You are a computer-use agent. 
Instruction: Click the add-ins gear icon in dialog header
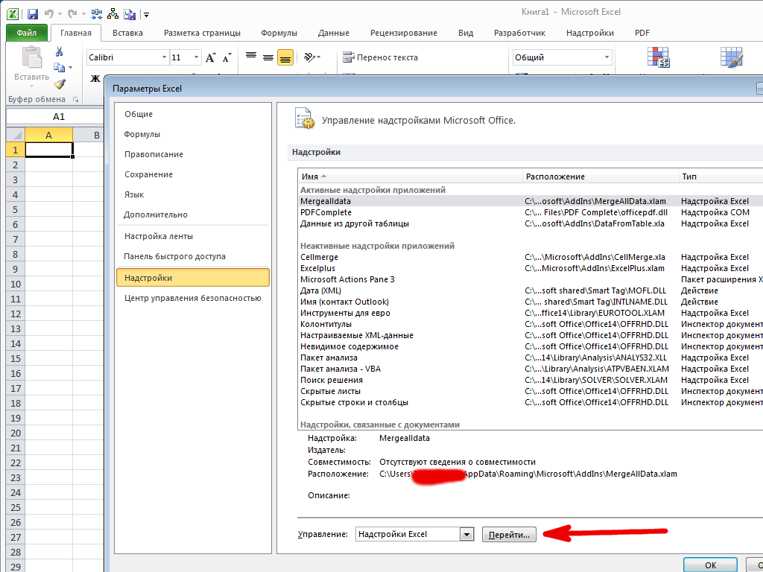click(305, 118)
